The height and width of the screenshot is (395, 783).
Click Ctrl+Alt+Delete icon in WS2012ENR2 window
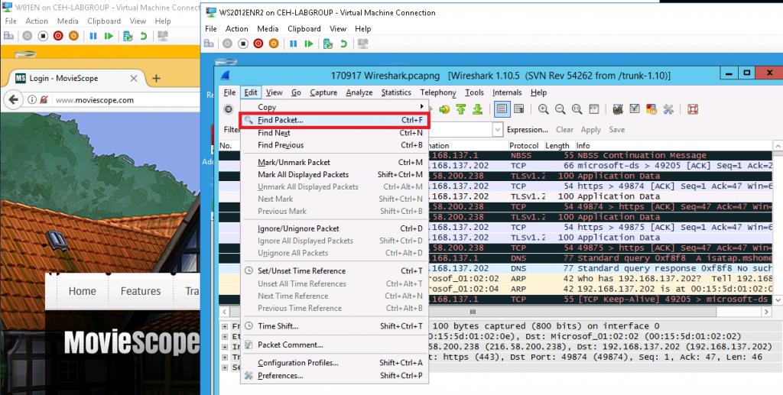pyautogui.click(x=209, y=44)
